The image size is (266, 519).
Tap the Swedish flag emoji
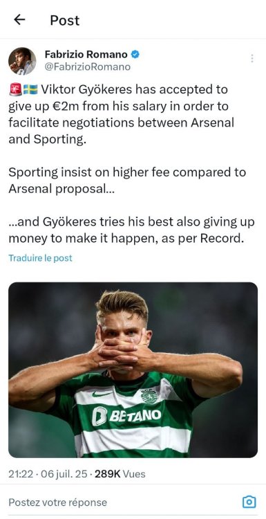coord(30,89)
